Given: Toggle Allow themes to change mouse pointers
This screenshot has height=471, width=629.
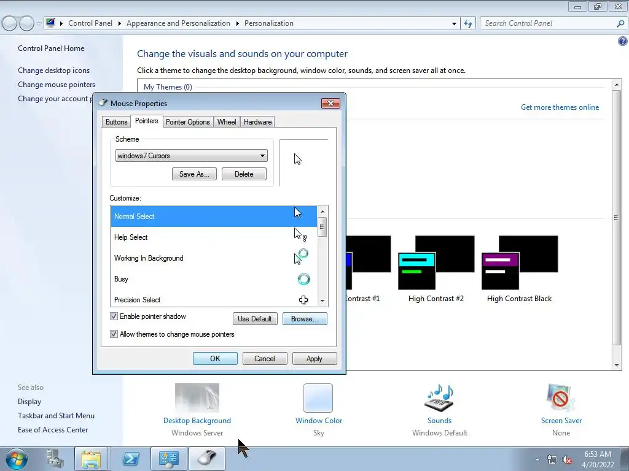Looking at the screenshot, I should coord(114,334).
